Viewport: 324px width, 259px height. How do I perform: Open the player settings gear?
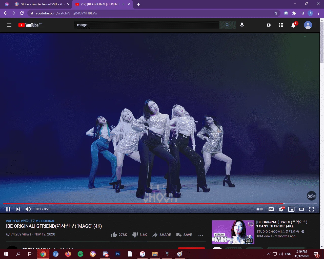(281, 209)
